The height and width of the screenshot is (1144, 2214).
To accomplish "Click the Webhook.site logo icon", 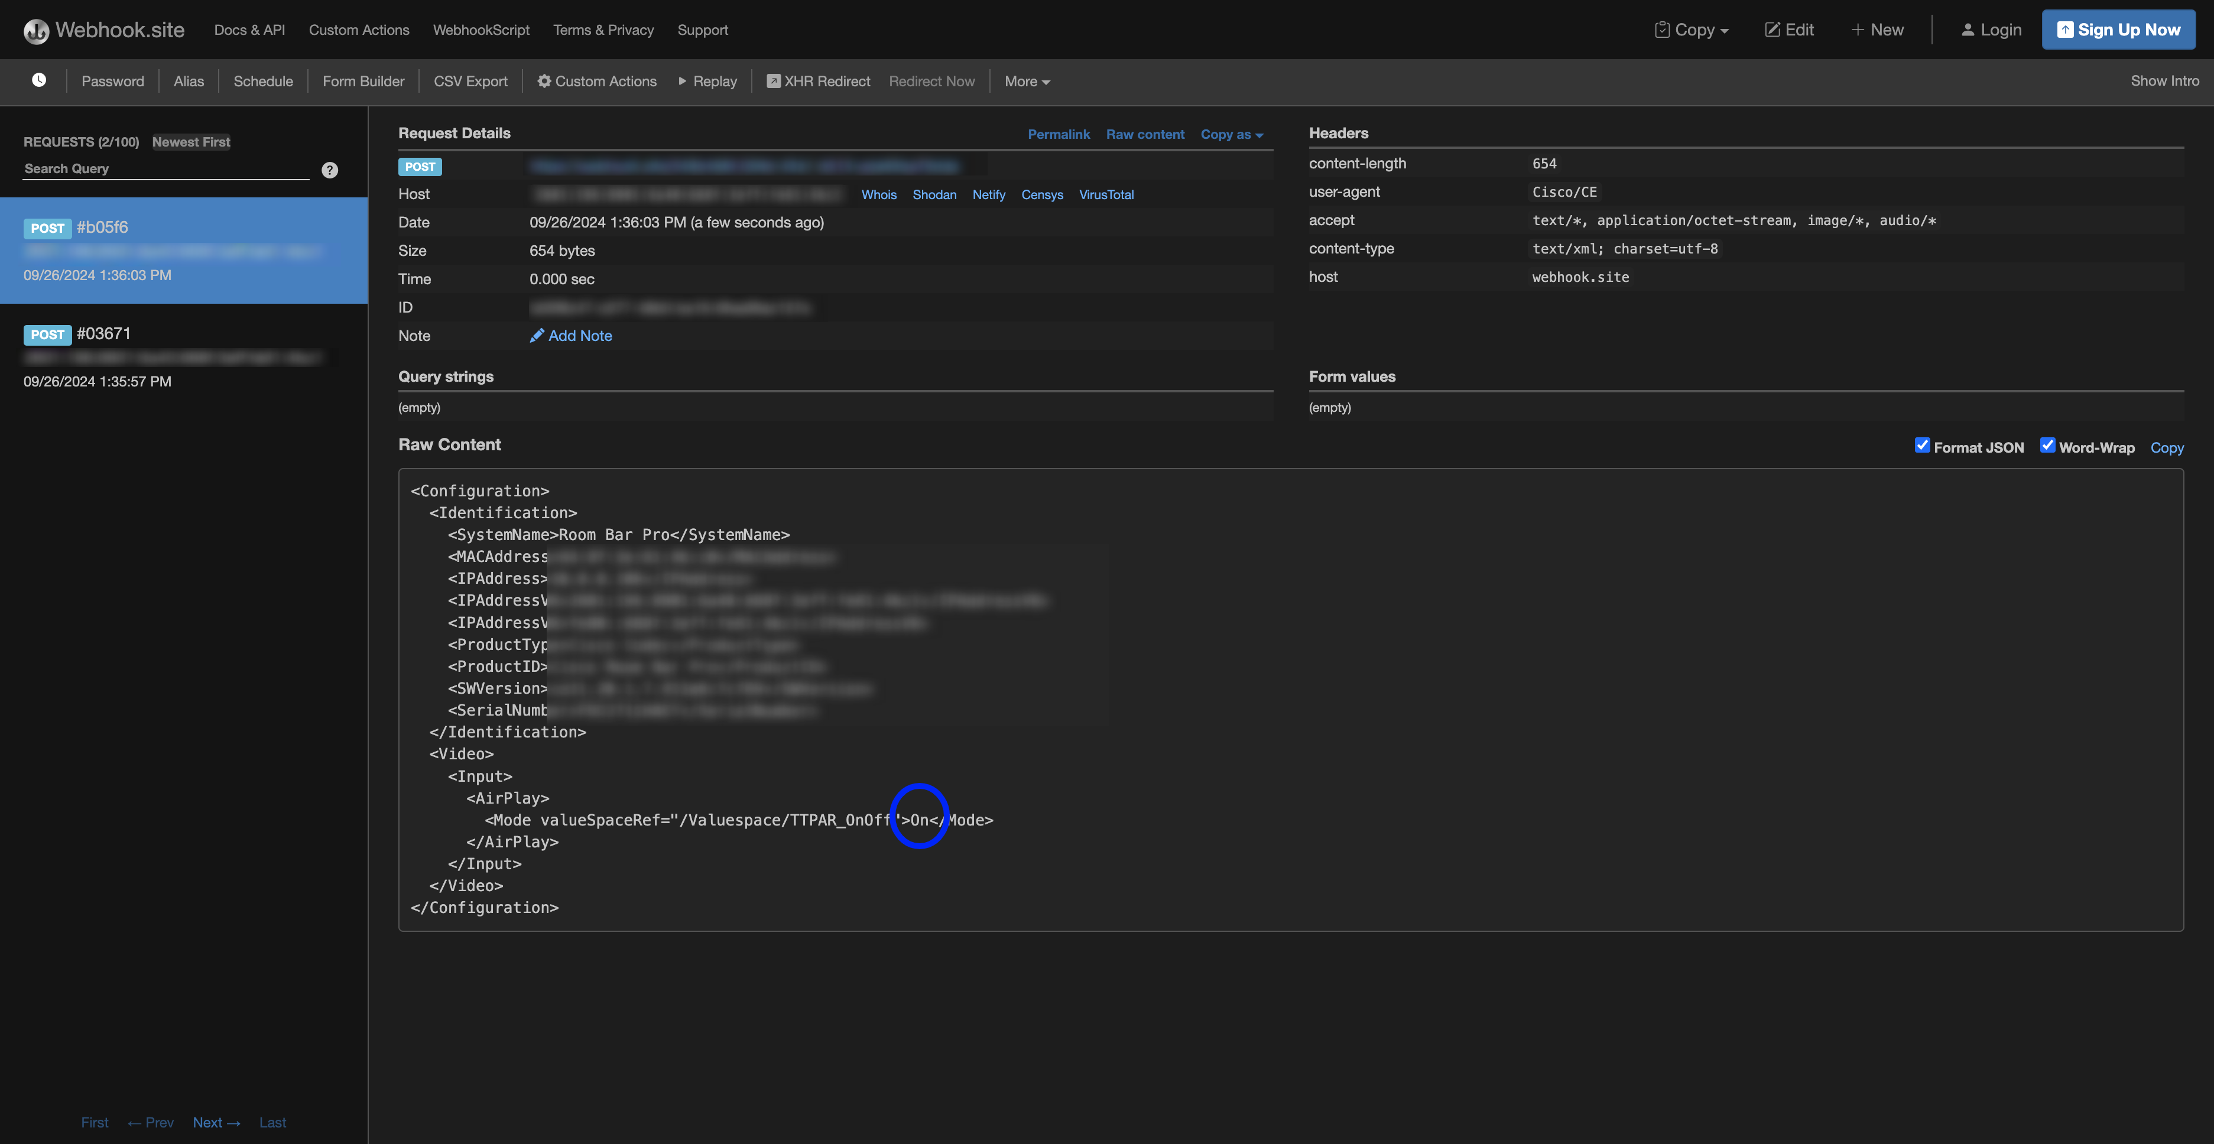I will pos(36,31).
